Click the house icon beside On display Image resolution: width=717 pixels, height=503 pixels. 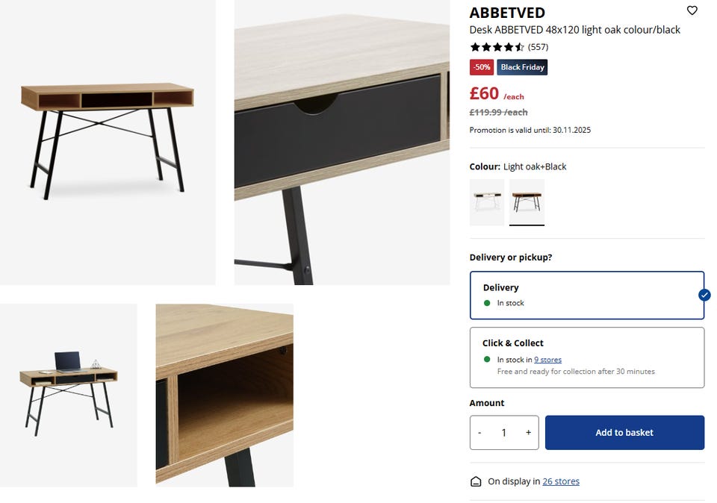click(x=476, y=481)
